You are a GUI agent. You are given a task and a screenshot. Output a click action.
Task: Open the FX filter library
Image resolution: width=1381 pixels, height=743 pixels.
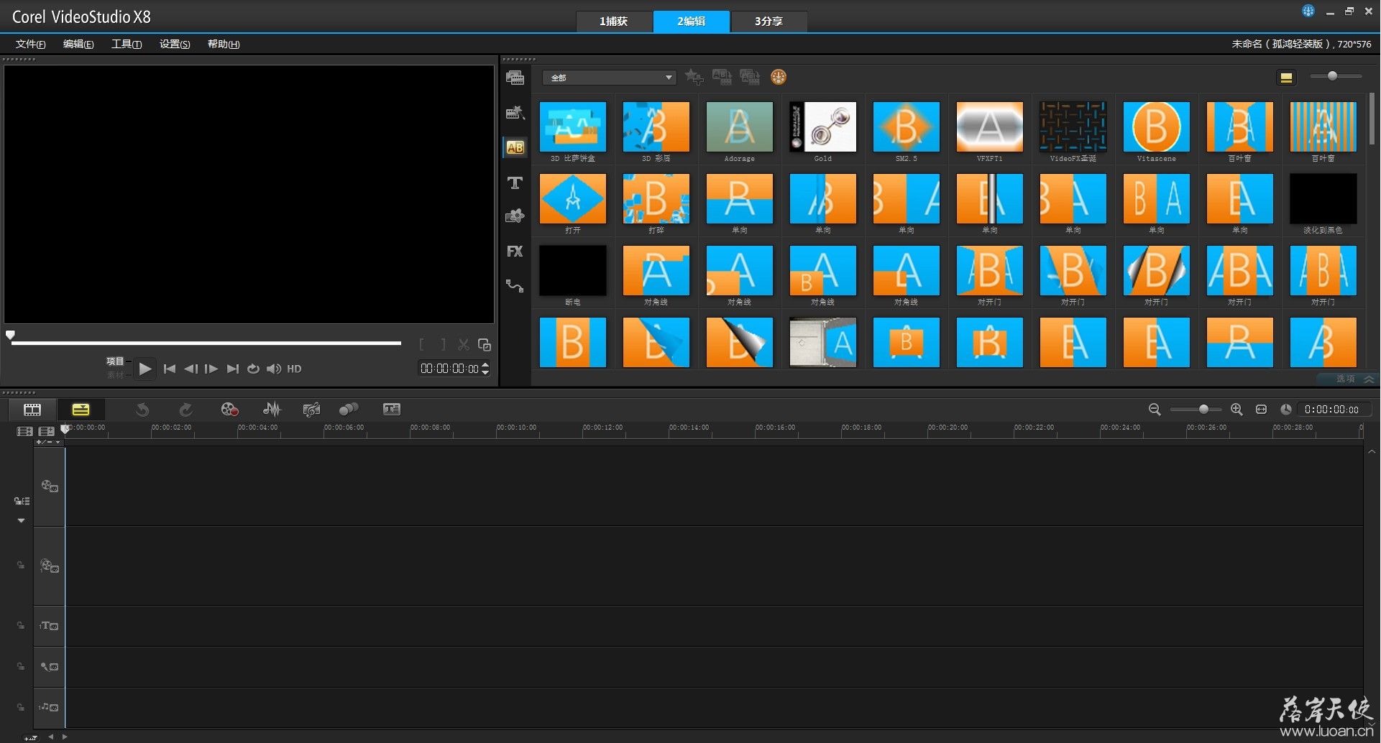coord(515,251)
